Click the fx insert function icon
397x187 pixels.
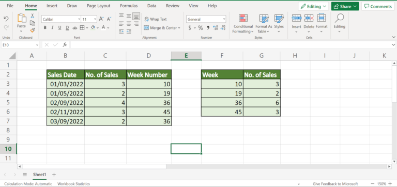65,45
